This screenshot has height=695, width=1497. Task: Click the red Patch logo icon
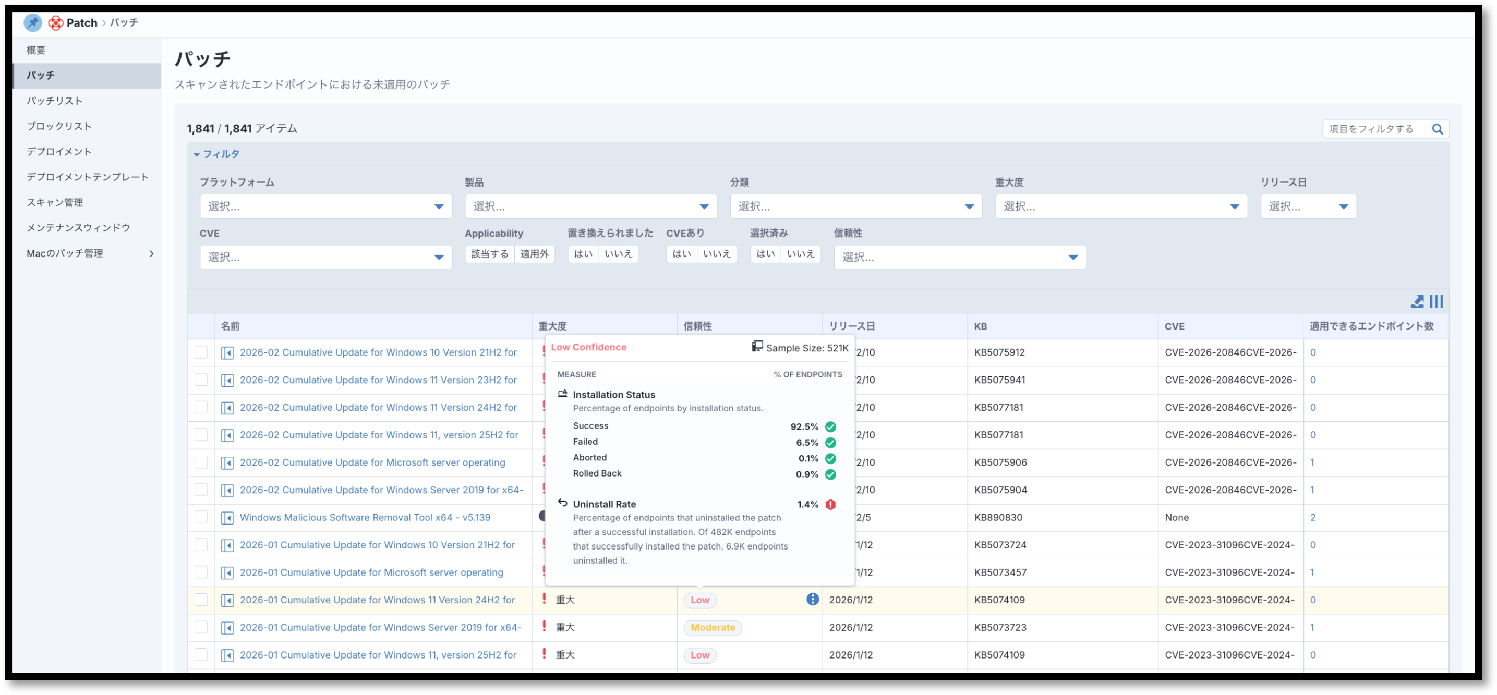[56, 22]
